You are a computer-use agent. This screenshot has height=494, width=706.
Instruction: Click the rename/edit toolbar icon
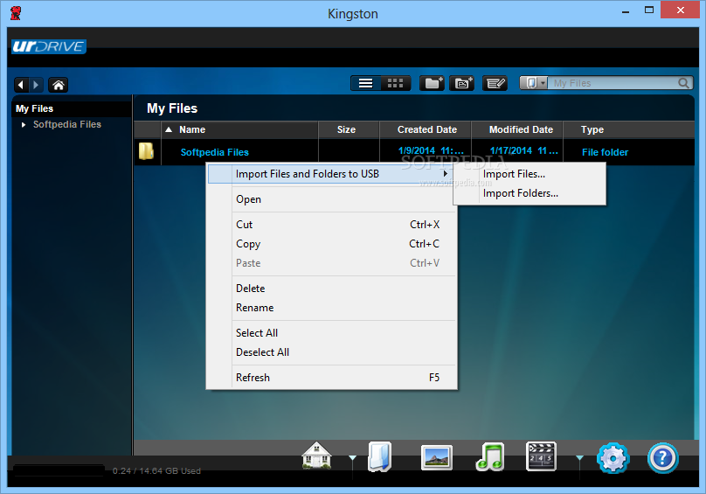pyautogui.click(x=495, y=83)
